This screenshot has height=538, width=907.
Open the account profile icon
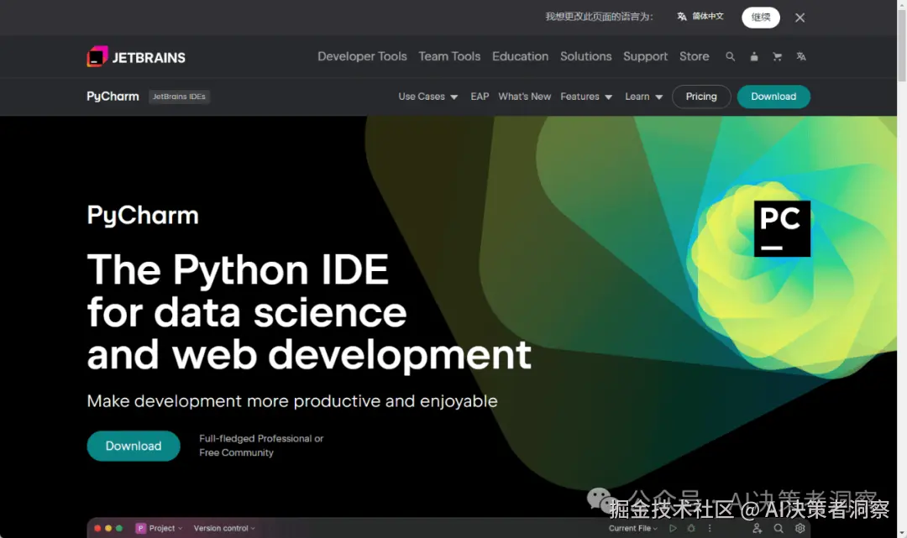point(754,56)
